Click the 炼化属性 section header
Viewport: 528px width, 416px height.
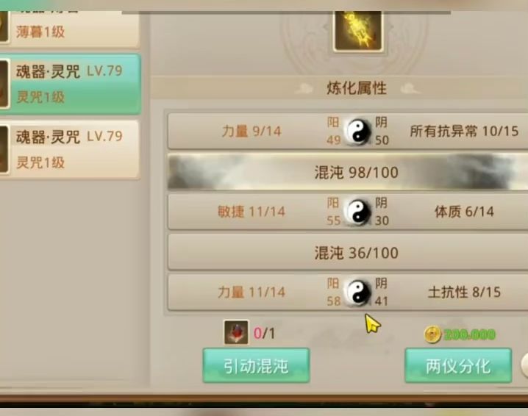(356, 88)
